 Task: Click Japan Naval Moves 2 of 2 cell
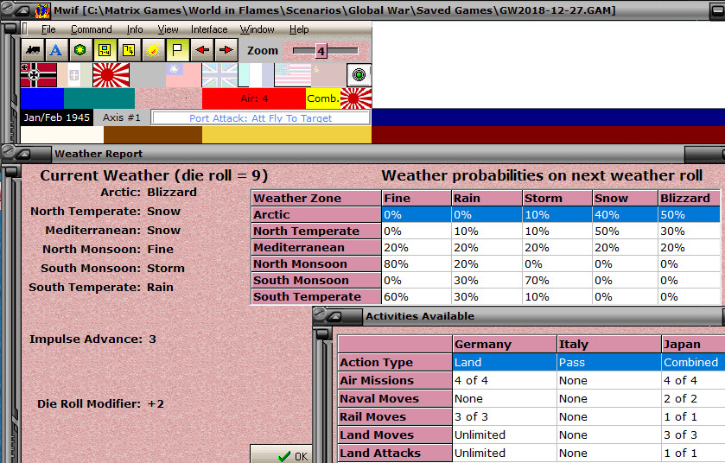pos(694,398)
